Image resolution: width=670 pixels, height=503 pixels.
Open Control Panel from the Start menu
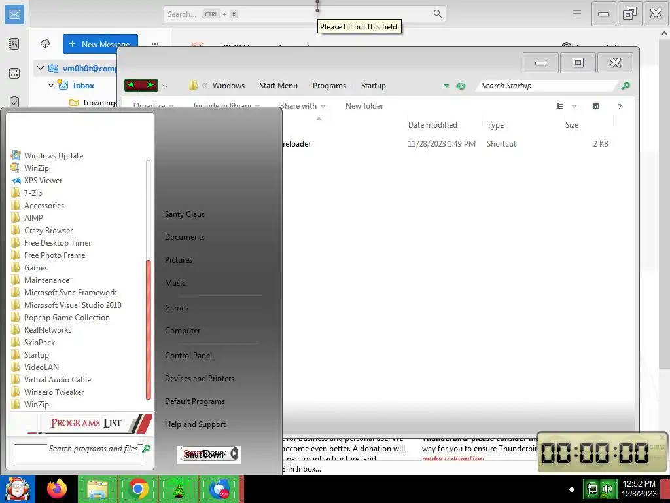click(188, 356)
